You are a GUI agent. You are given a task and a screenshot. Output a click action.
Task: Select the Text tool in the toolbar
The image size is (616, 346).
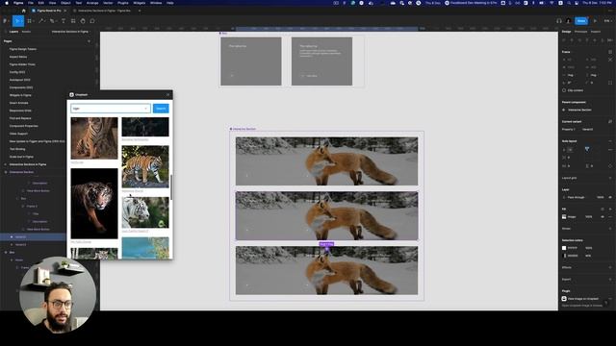63,21
